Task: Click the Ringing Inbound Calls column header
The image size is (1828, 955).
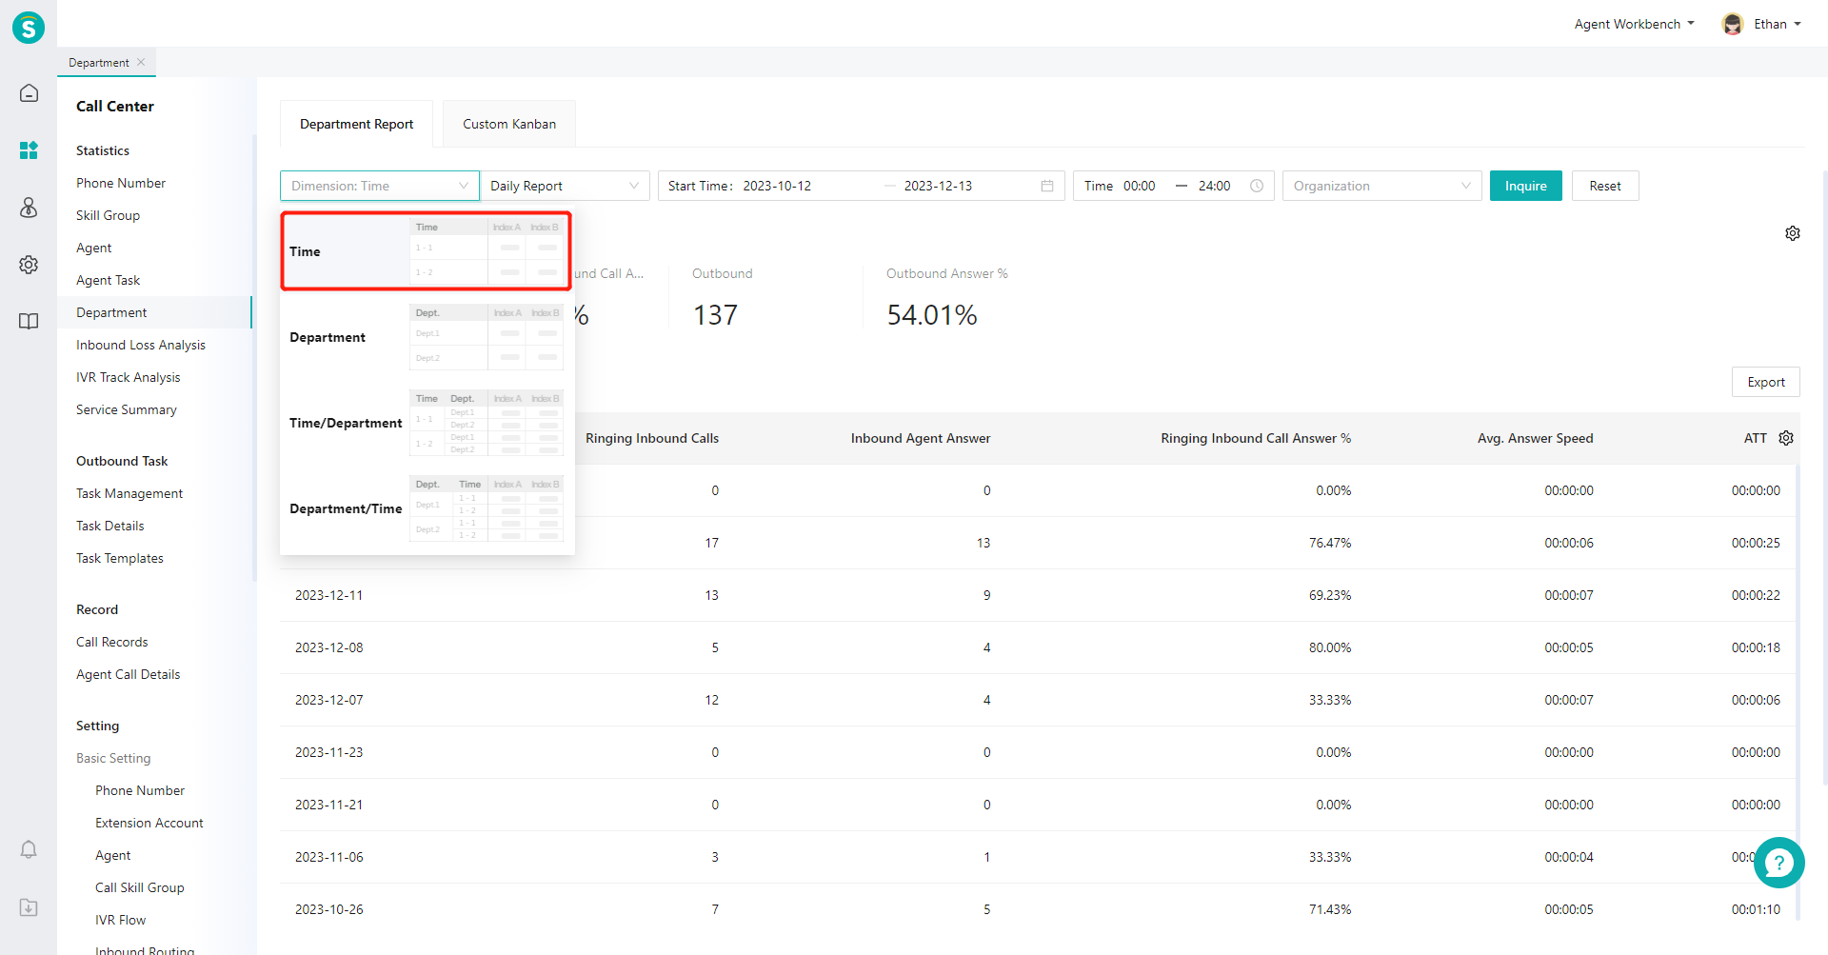Action: [x=652, y=438]
